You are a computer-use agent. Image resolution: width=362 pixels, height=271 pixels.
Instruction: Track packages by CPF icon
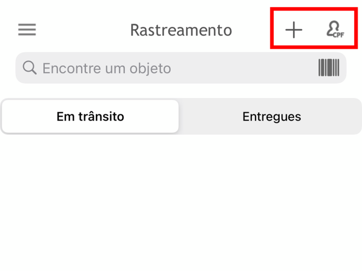(335, 29)
